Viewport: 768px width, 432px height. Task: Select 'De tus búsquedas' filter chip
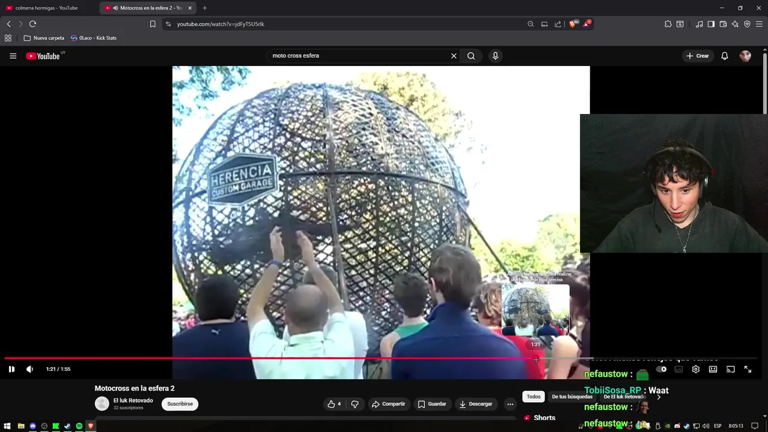[x=572, y=397]
